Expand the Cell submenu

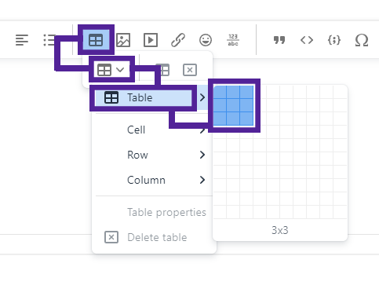[155, 130]
